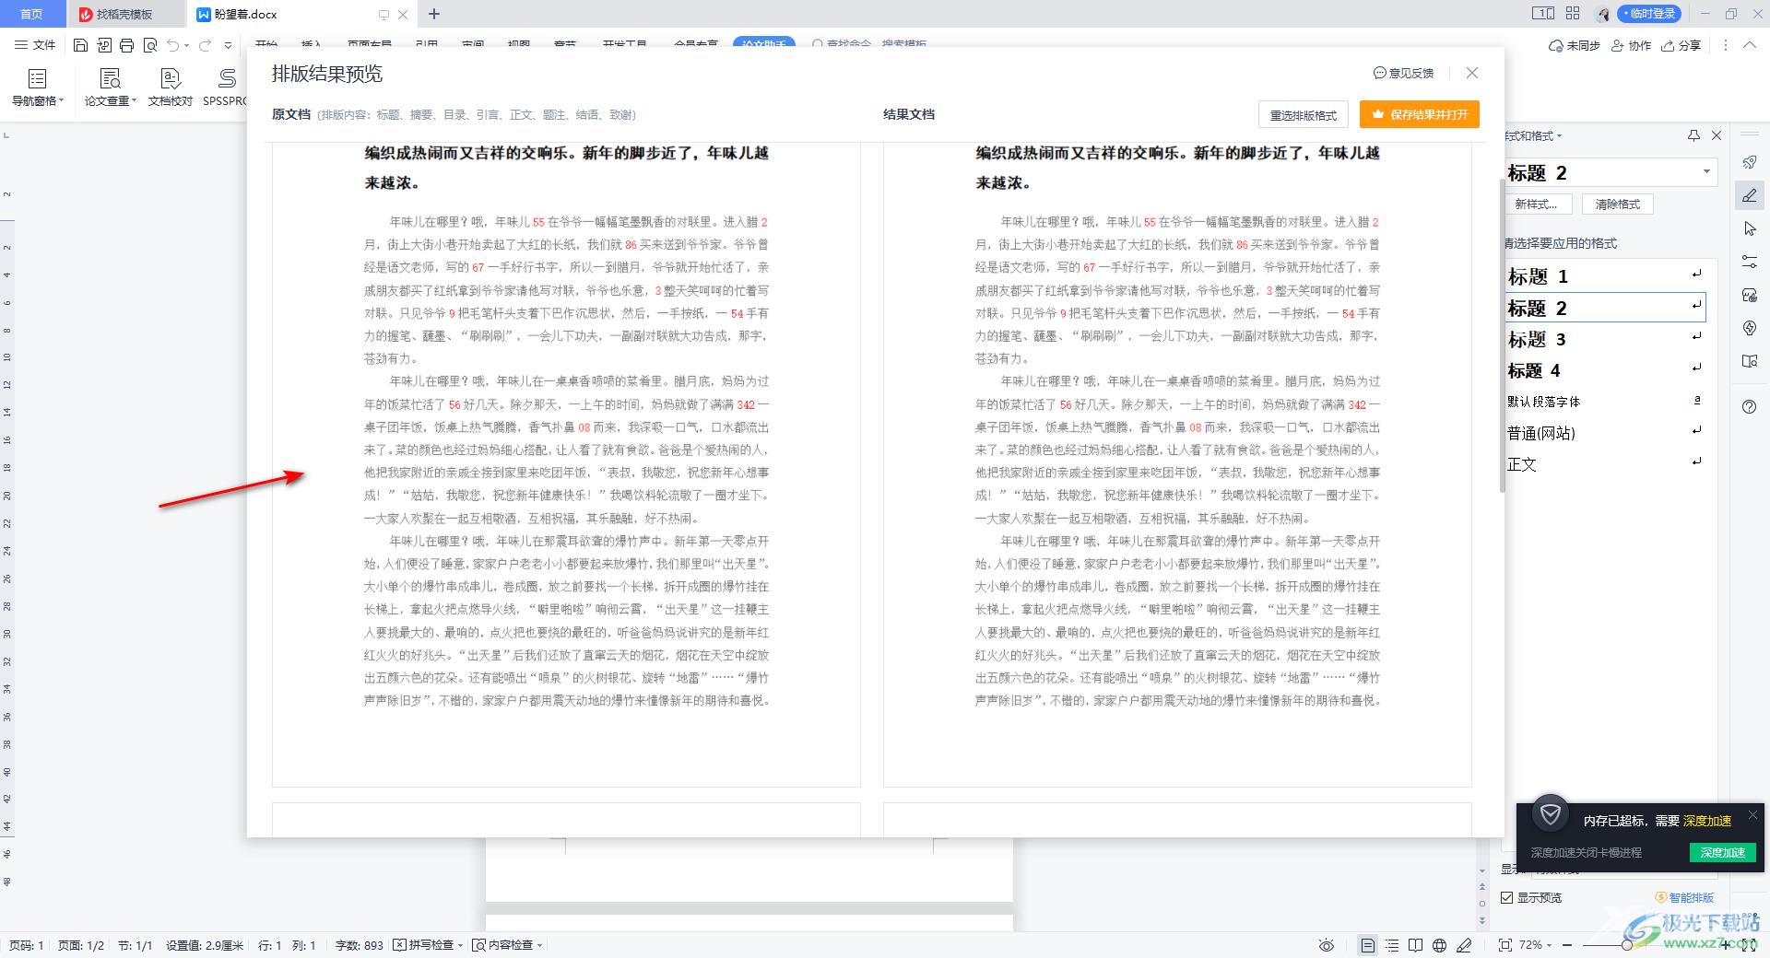Apply the 普通(网站) style
This screenshot has height=958, width=1770.
click(1604, 432)
